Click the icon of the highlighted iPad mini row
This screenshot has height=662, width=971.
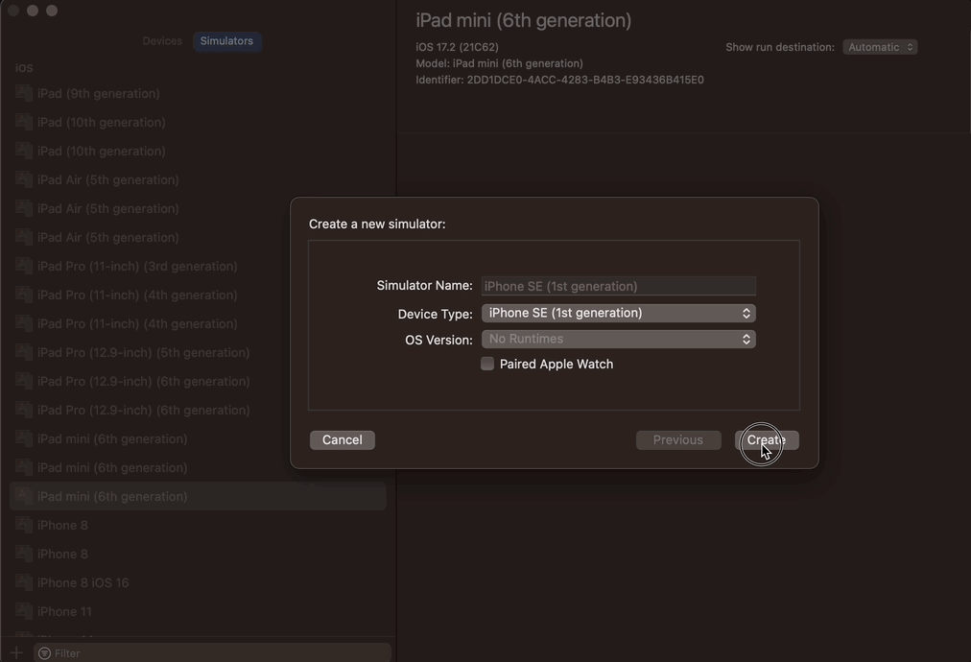pyautogui.click(x=24, y=496)
